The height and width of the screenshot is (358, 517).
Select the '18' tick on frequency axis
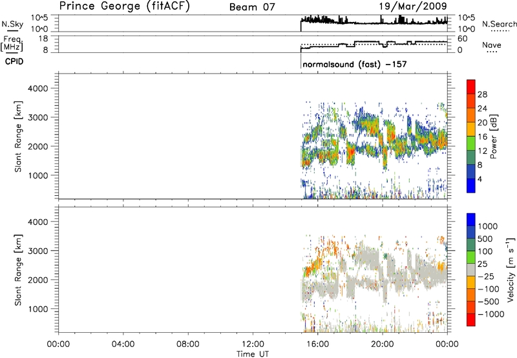coord(43,39)
